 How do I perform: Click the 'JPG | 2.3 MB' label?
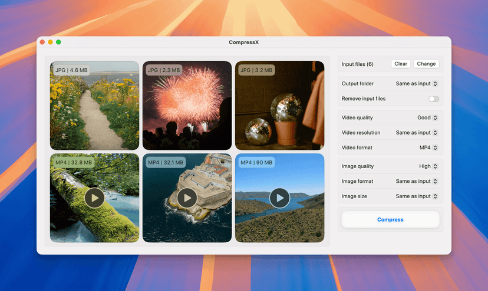164,70
